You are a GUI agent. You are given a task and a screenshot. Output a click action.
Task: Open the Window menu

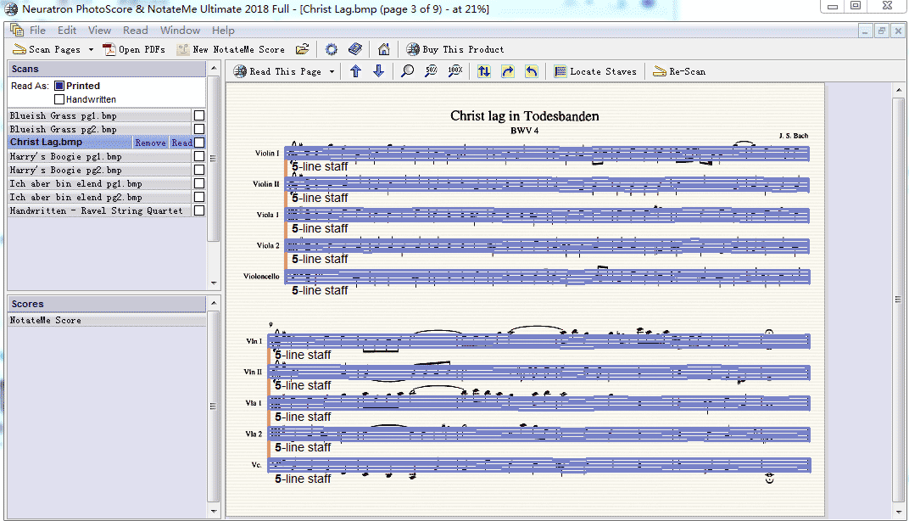click(180, 31)
